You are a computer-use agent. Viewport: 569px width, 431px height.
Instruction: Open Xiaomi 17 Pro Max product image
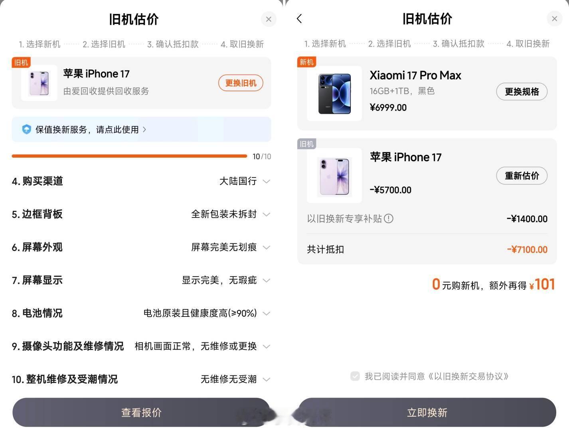pos(334,93)
